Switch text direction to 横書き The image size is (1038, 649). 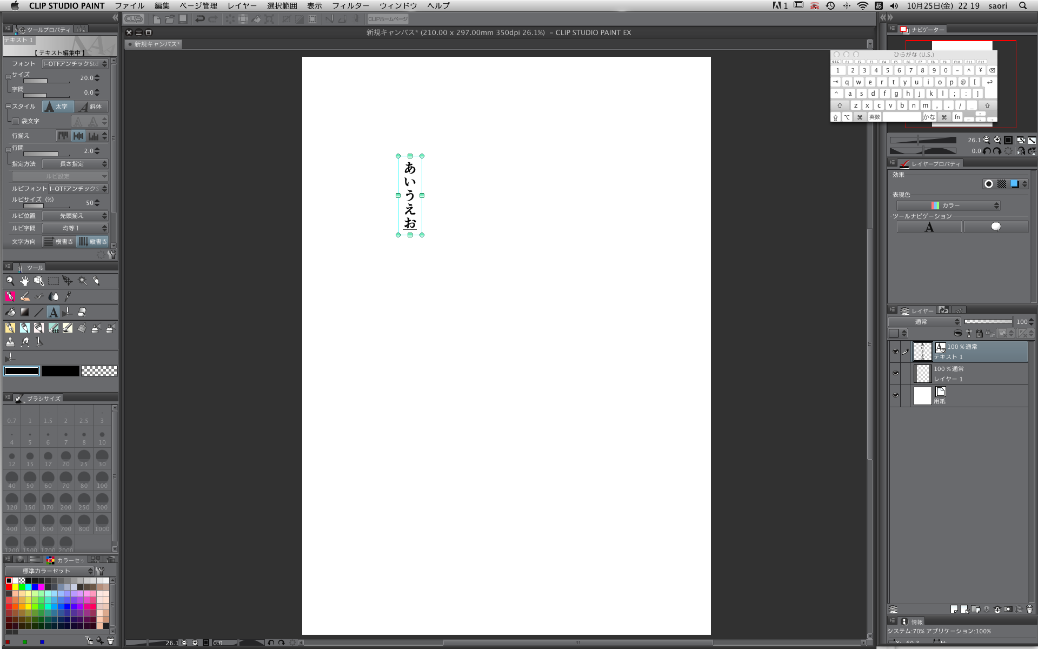[59, 242]
